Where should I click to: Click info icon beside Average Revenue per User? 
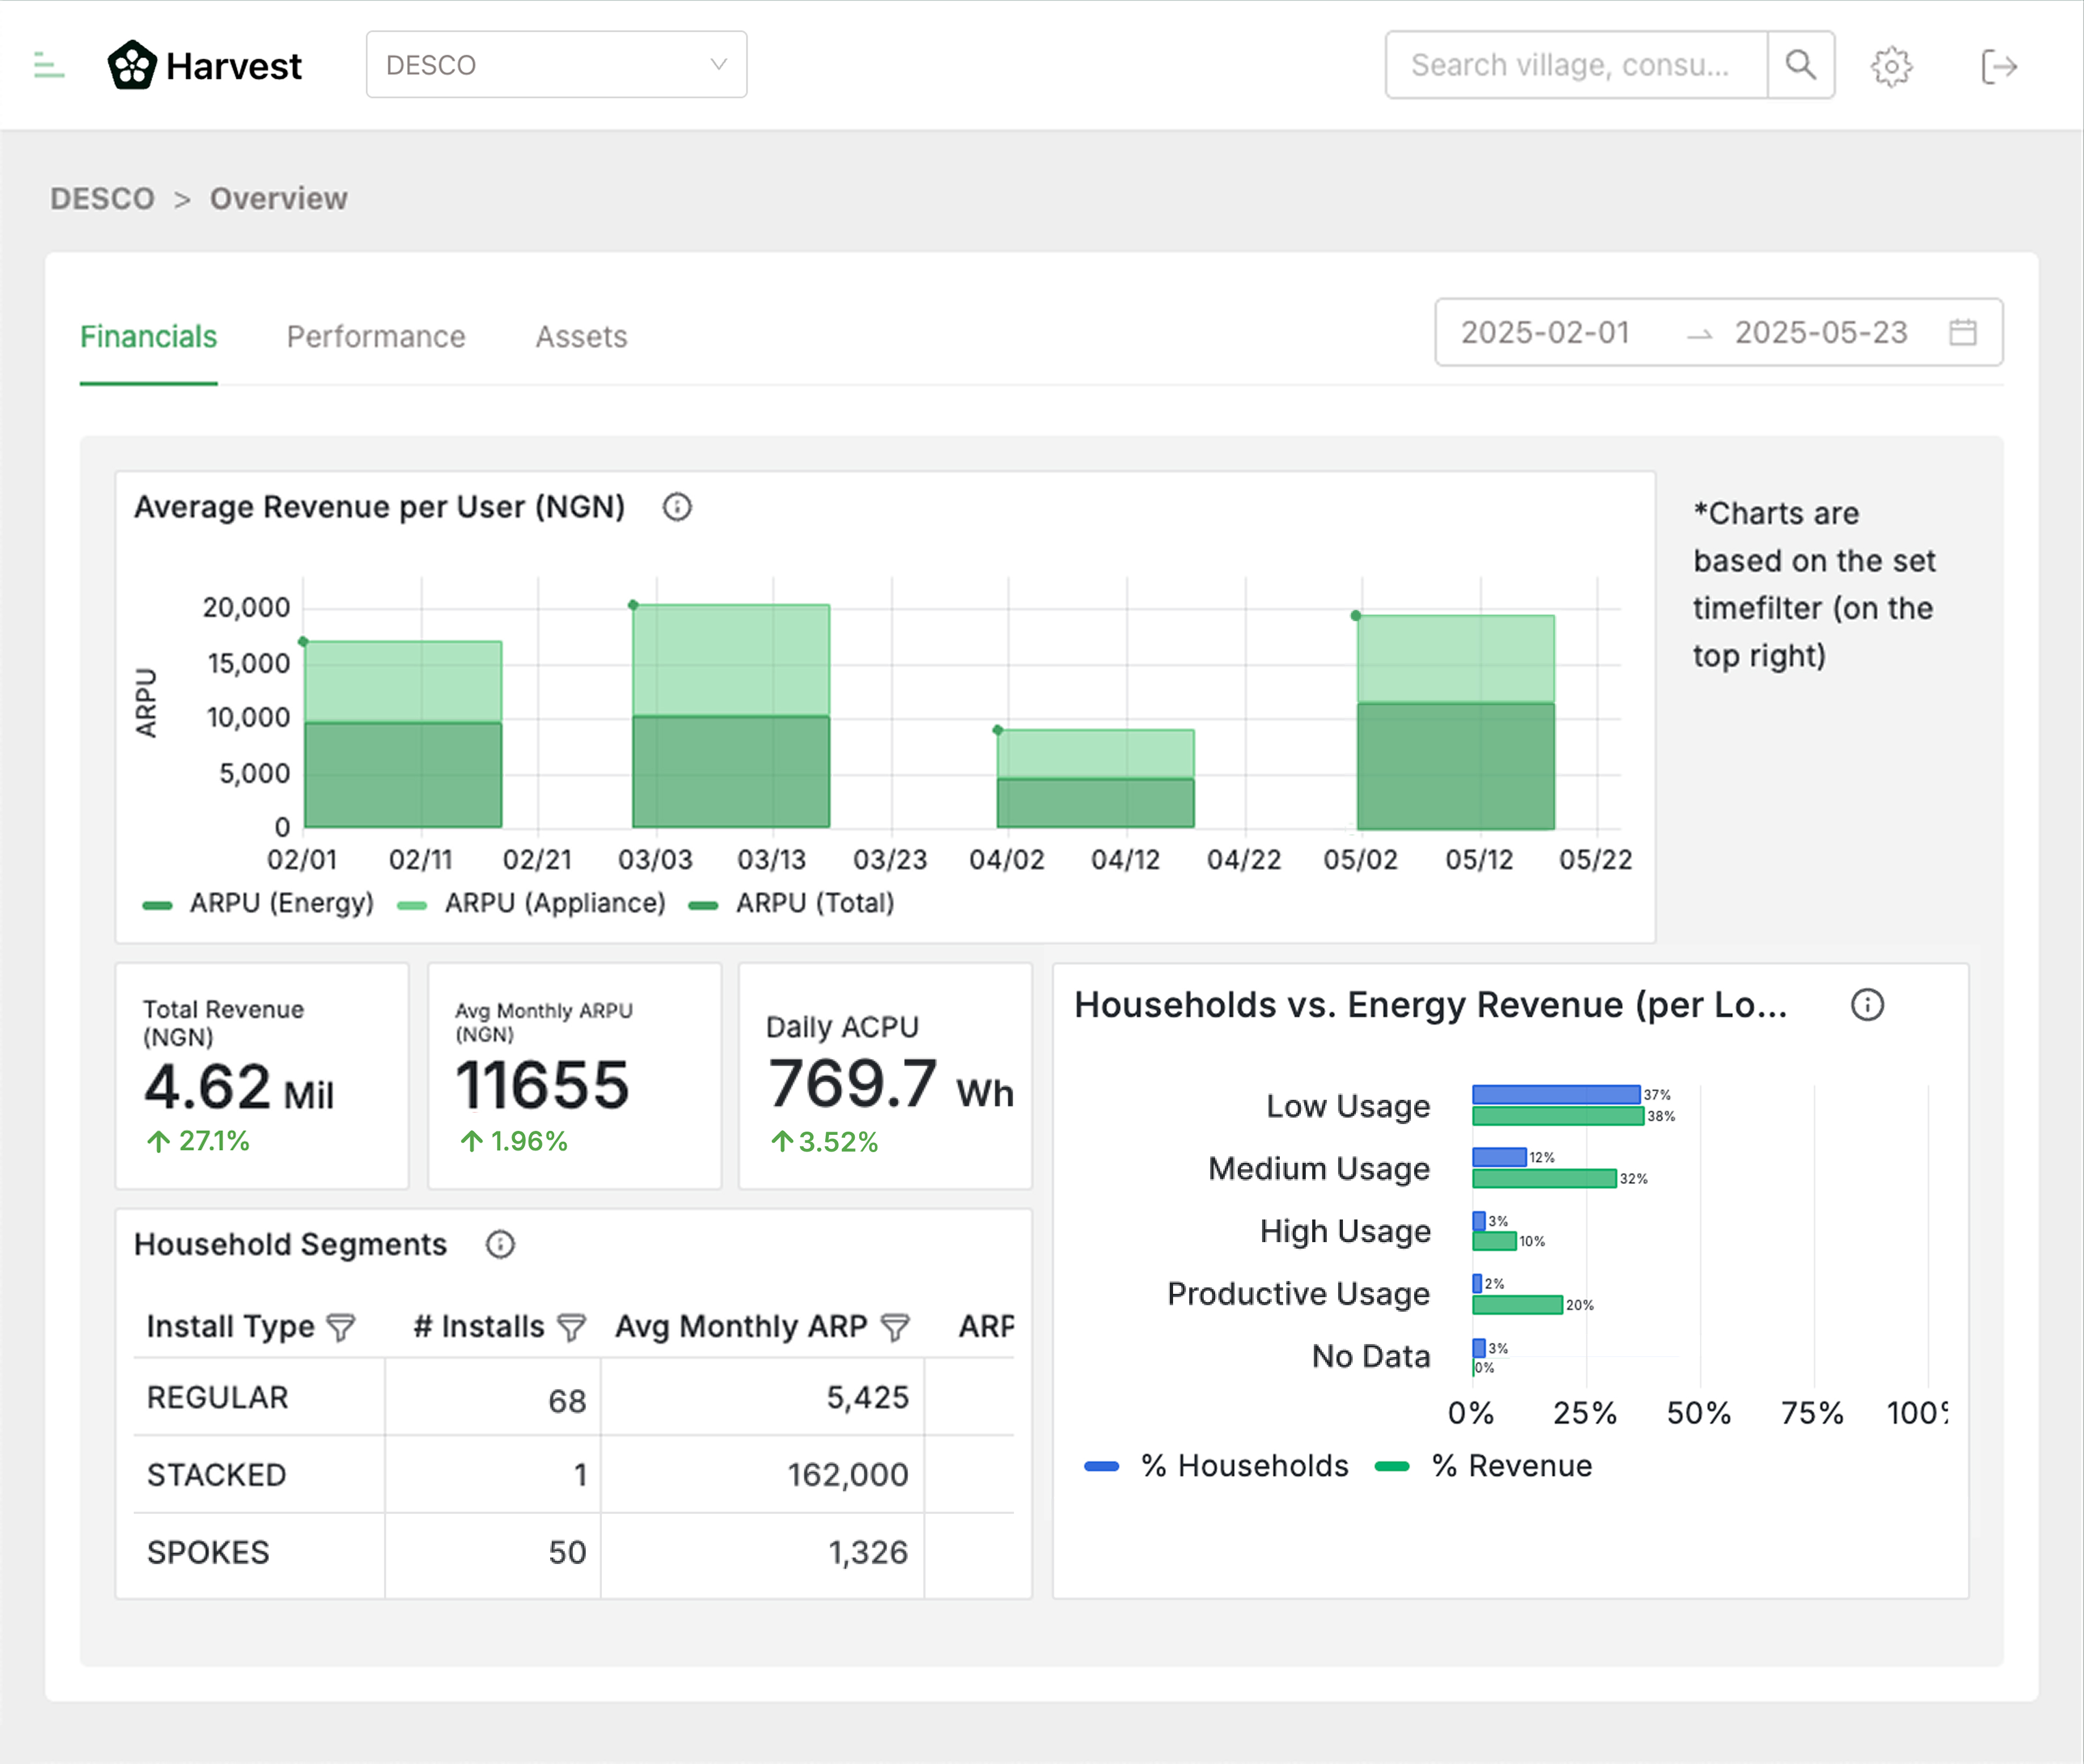[677, 507]
